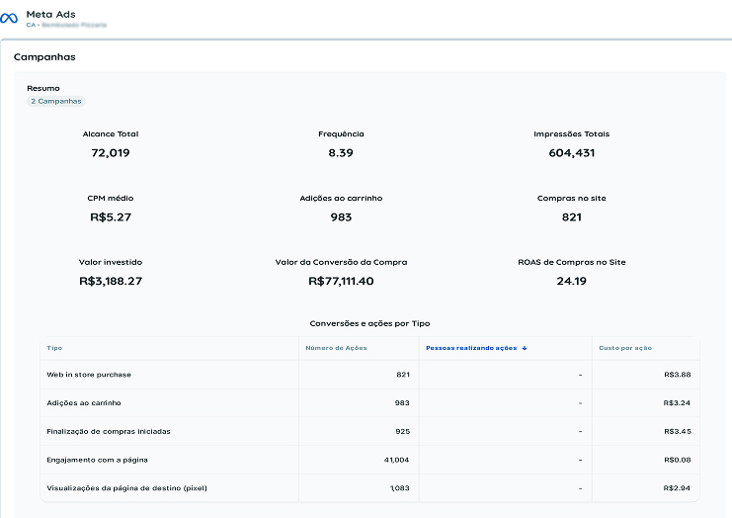Click the Valor investido label
The width and height of the screenshot is (732, 518).
coord(111,262)
